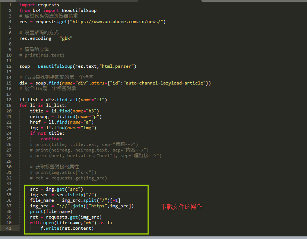Click the 'if not title:' line

coord(47,133)
